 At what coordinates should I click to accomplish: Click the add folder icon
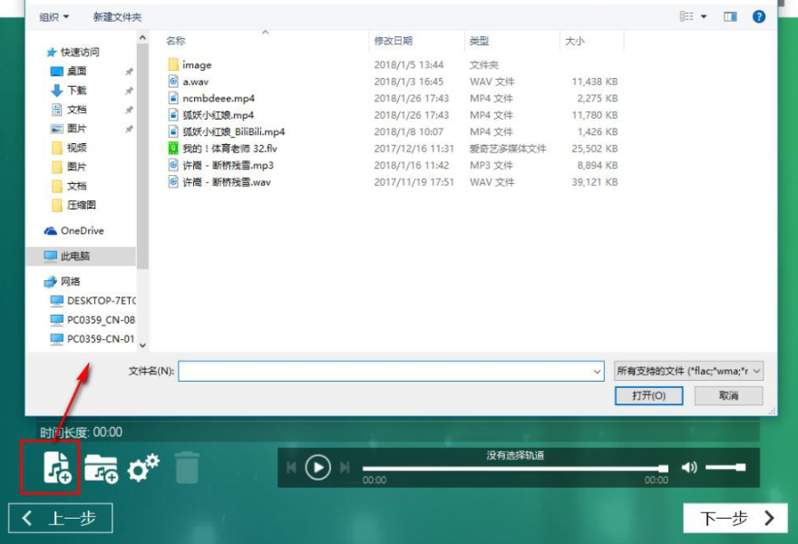(101, 468)
